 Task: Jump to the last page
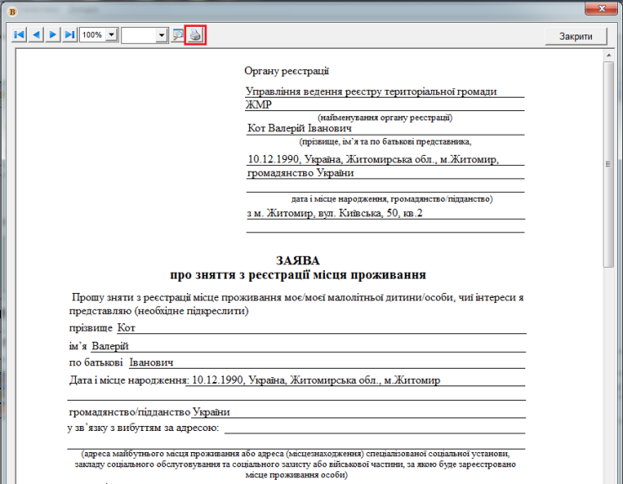(x=70, y=35)
